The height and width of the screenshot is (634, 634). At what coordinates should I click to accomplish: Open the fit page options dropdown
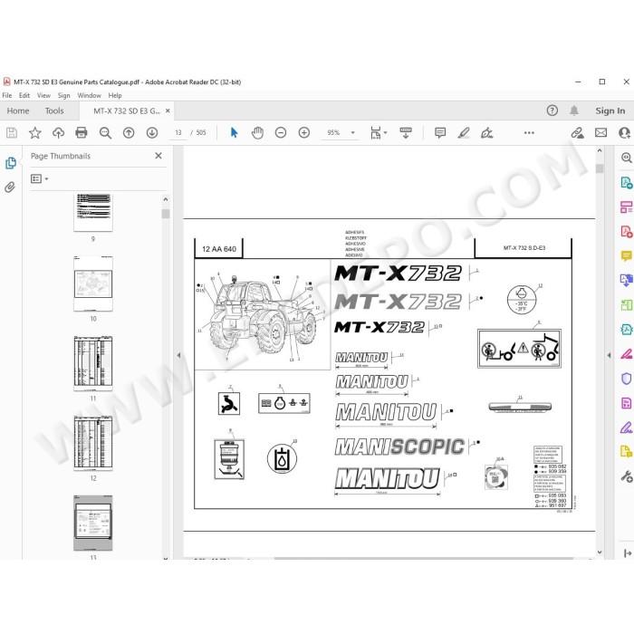[379, 132]
